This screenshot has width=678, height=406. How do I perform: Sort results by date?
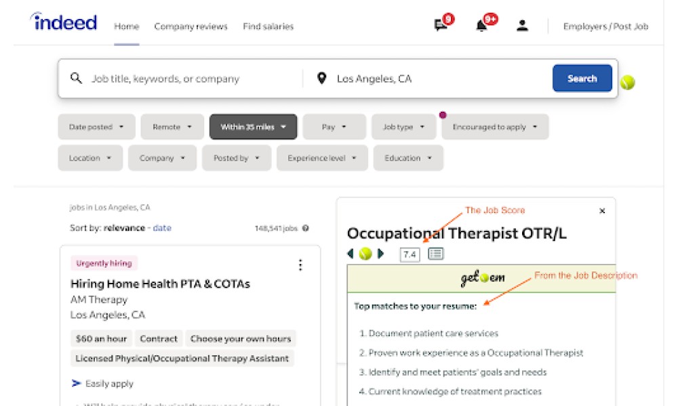point(162,228)
